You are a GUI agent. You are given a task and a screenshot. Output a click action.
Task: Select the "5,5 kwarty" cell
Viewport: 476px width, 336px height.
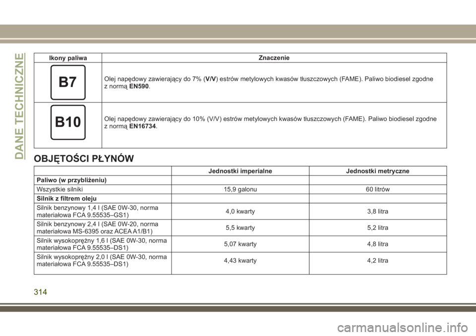(x=240, y=227)
